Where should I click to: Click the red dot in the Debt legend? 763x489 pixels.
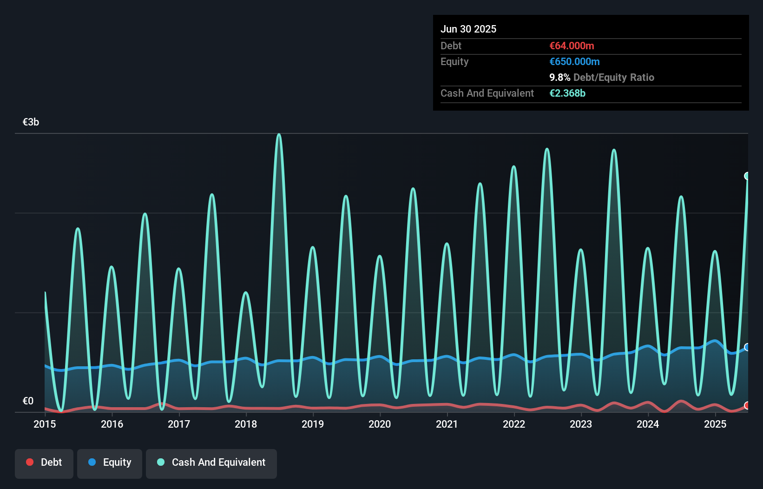[x=30, y=463]
